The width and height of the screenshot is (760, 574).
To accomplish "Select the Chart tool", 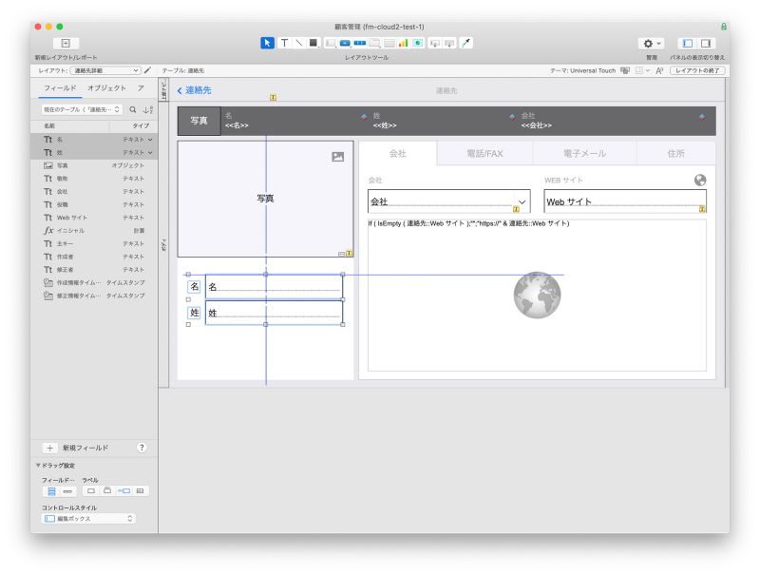I will [403, 43].
